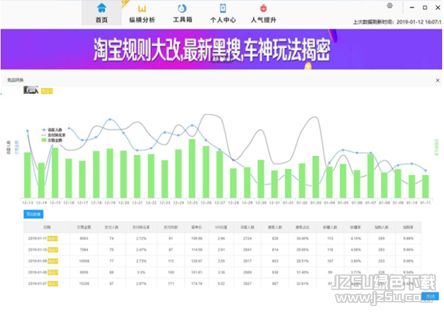Click the 搜索人数 column header
The image size is (444, 314).
(x=275, y=227)
